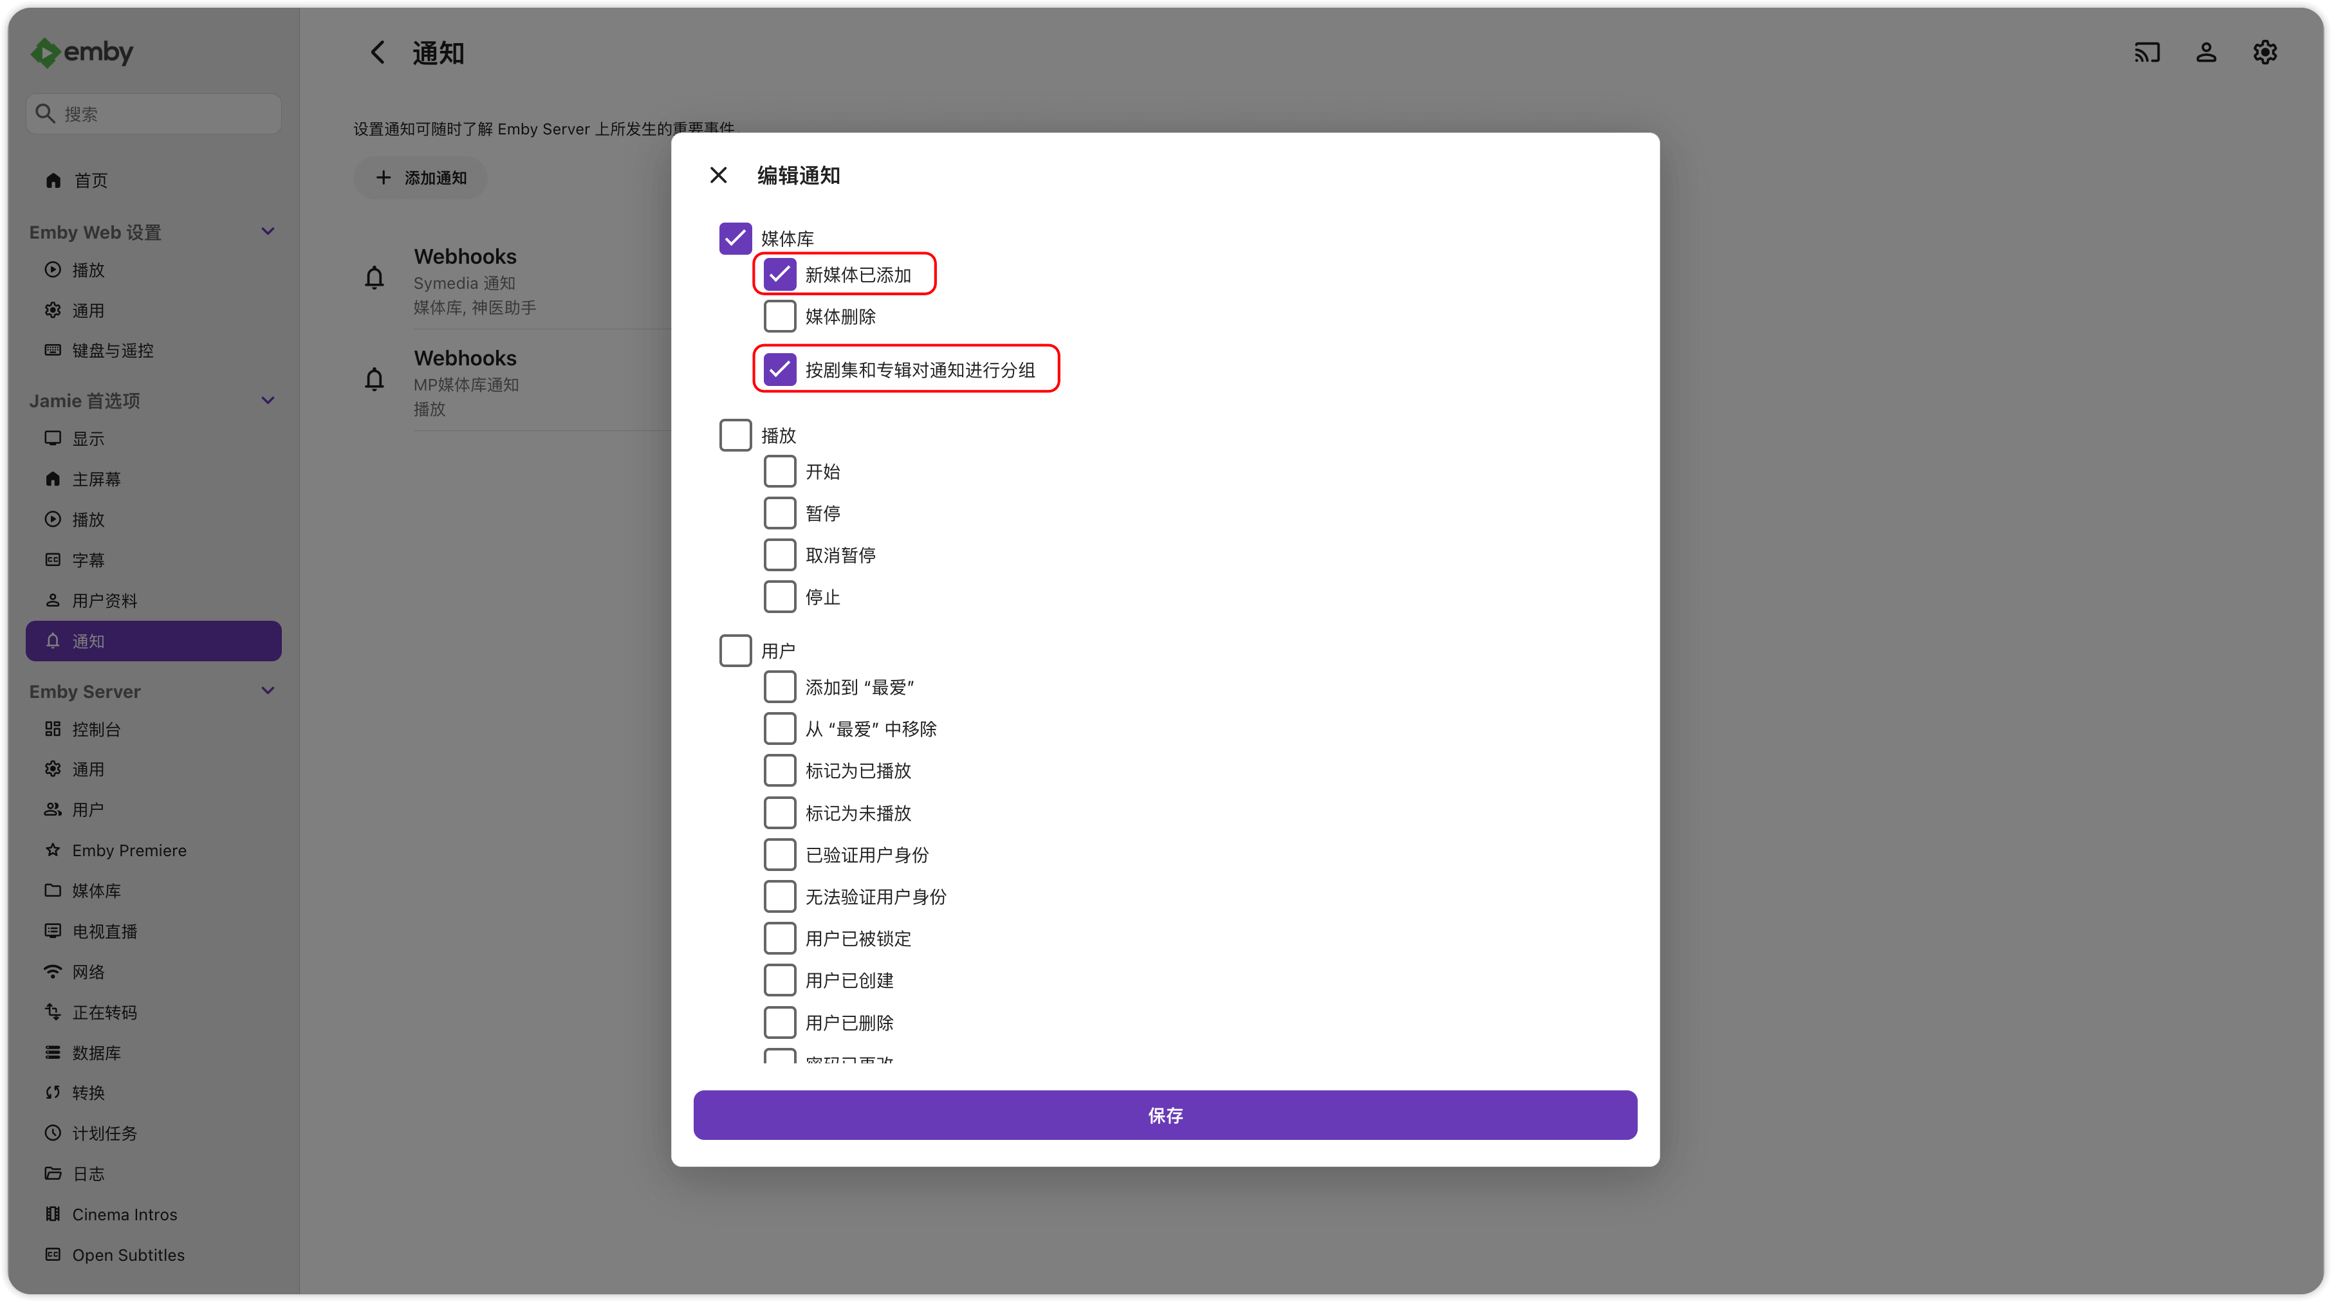Click bell icon of Symedia Webhooks
2332x1302 pixels.
tap(374, 278)
